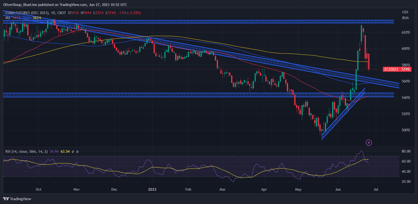Click the yellow MA value 583'4

(37, 18)
